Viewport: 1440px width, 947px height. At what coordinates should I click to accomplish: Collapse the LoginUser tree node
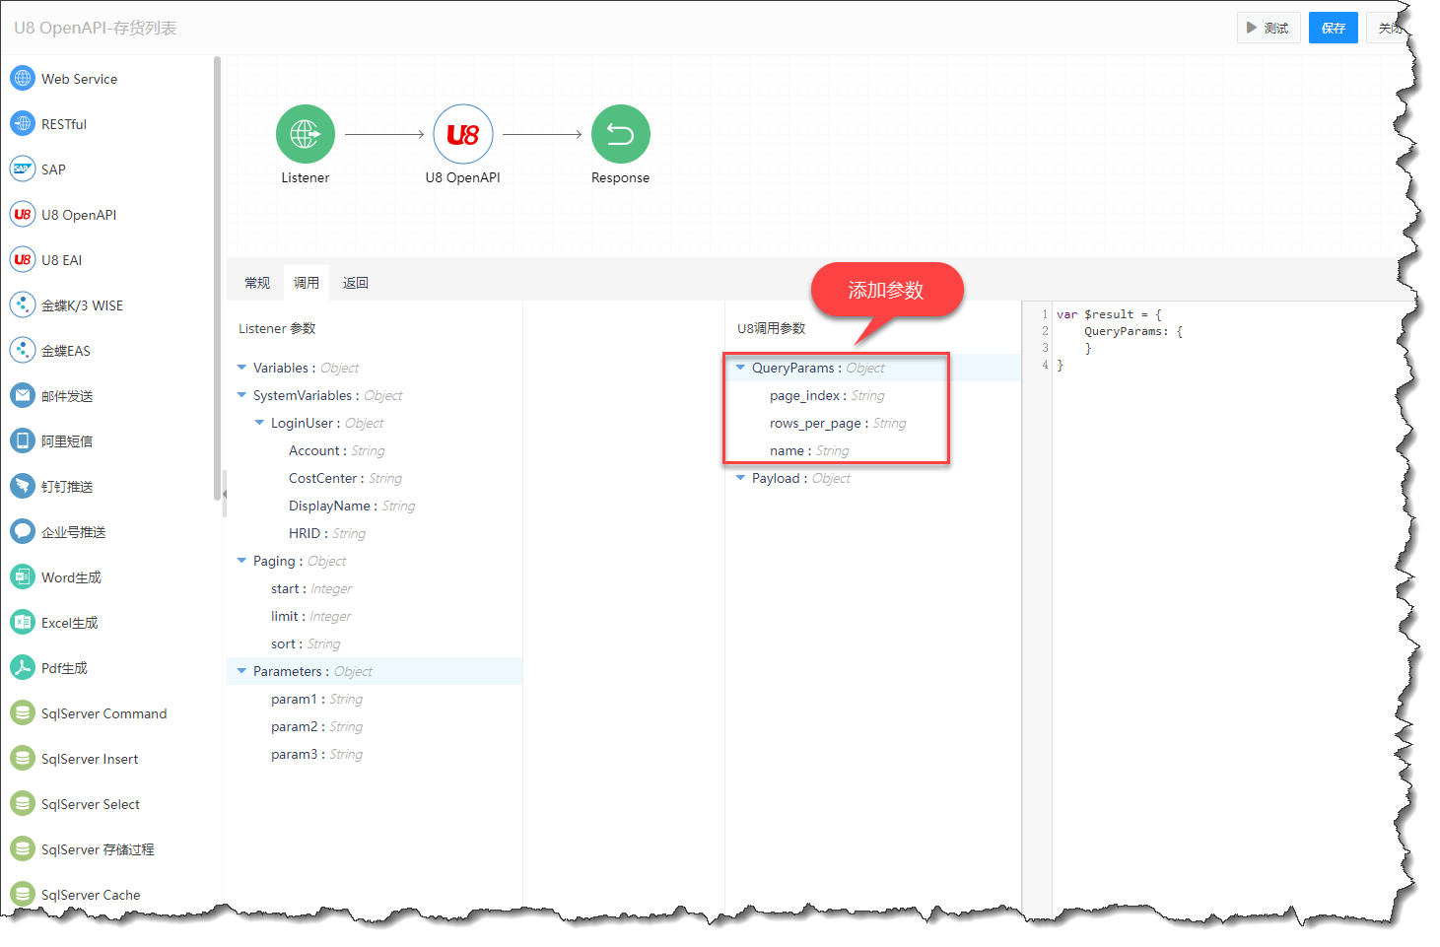[259, 423]
